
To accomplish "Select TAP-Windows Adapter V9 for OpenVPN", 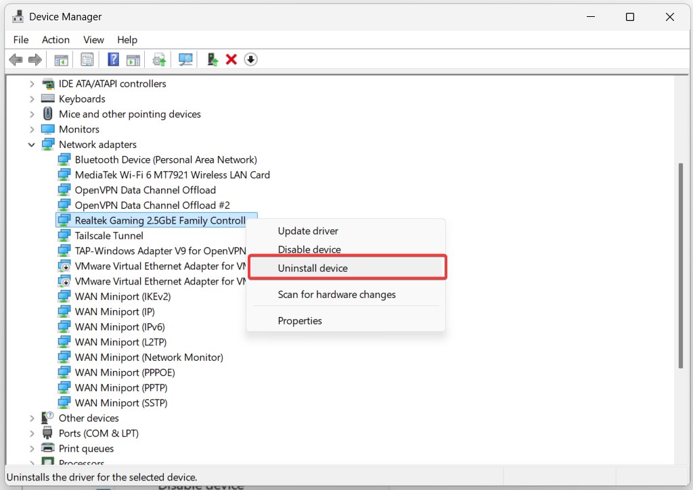I will tap(160, 251).
